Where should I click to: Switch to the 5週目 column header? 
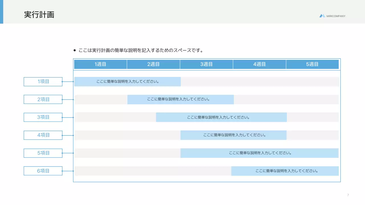pos(312,64)
